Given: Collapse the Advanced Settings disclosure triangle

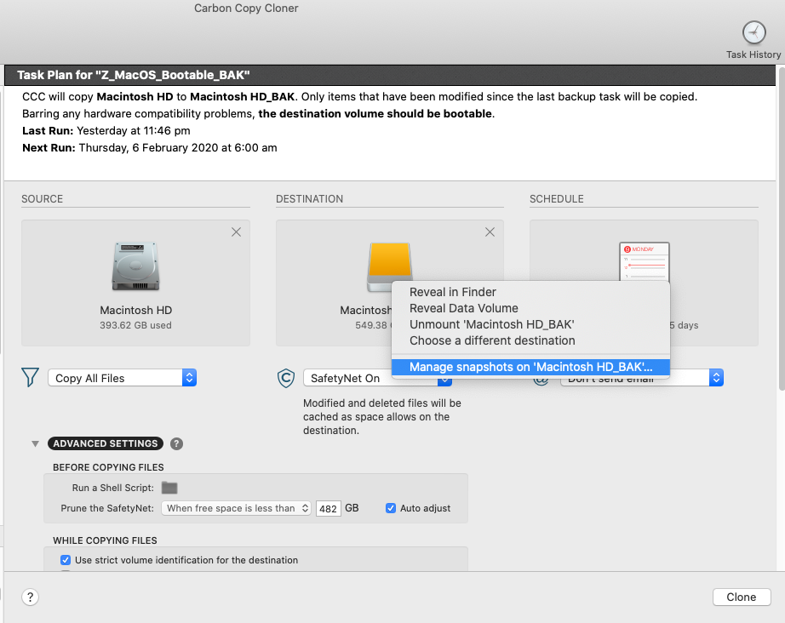Looking at the screenshot, I should tap(35, 443).
